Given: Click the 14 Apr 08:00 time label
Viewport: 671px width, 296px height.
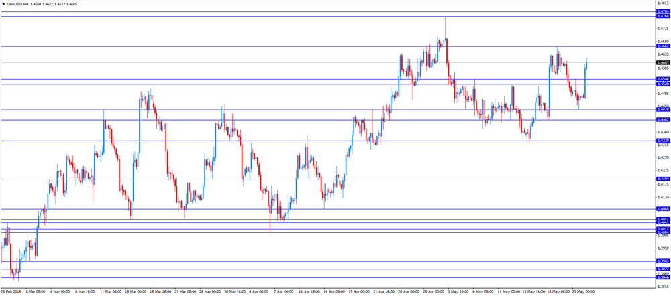Looking at the screenshot, I should (x=333, y=292).
